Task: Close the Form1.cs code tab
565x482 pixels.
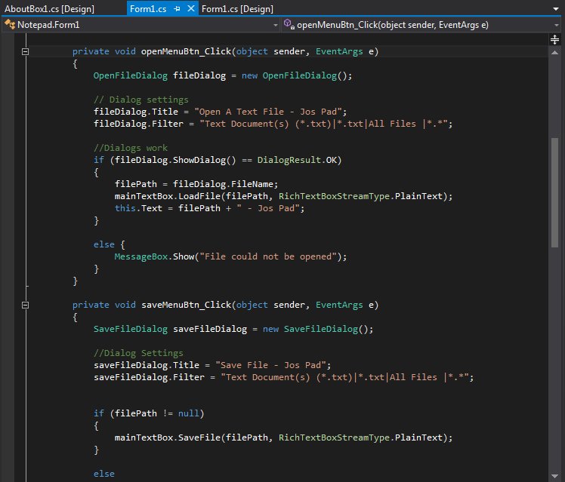Action: [190, 8]
